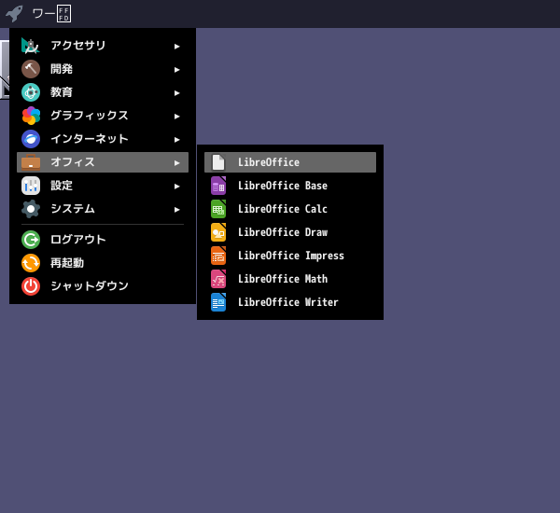The image size is (560, 513).
Task: Choose シャットダウン to power off
Action: point(103,286)
